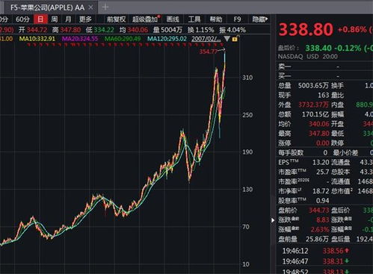
Task: Click the MA60:290.49 indicator label
Action: pyautogui.click(x=123, y=39)
